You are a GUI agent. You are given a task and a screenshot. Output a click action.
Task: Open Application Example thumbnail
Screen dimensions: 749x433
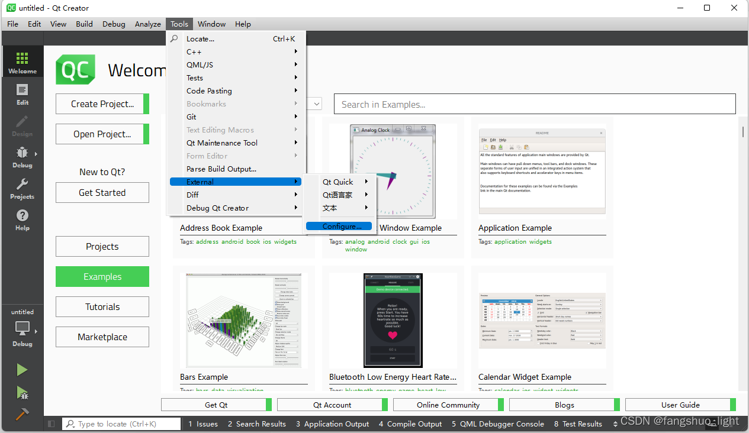pyautogui.click(x=542, y=172)
